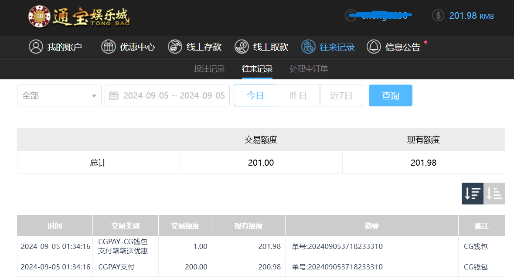Select the 近7日 filter button
The image size is (514, 279).
(x=341, y=95)
